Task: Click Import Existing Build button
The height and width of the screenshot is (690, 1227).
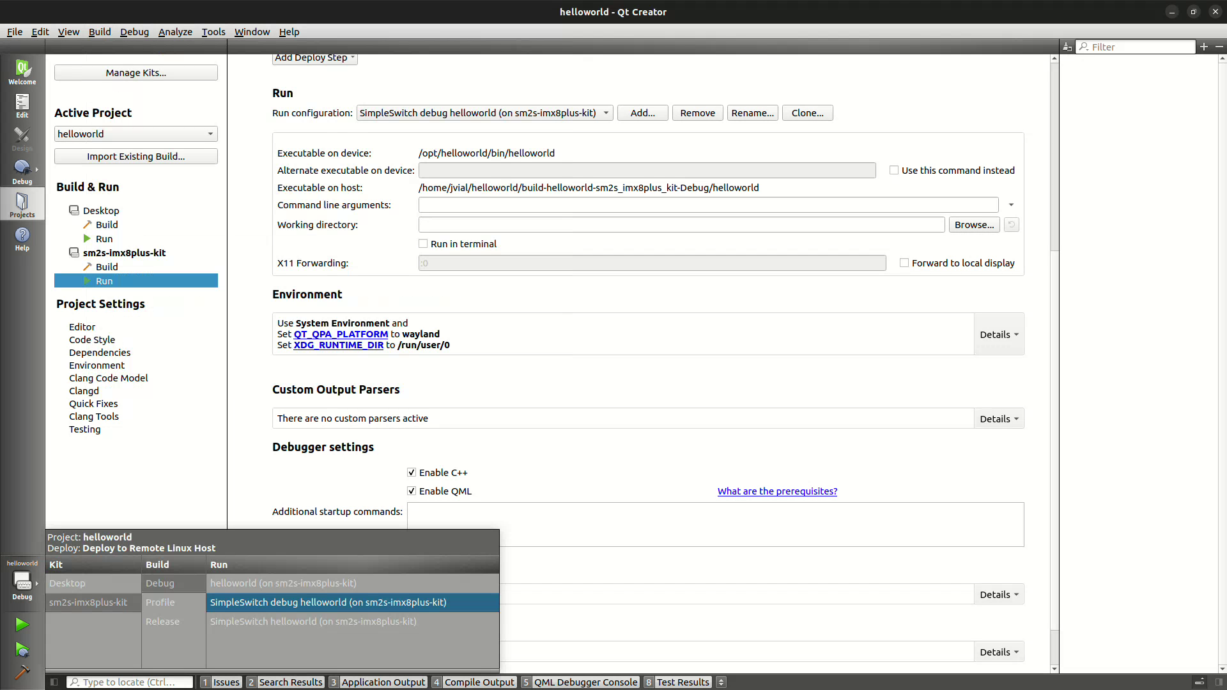Action: [x=135, y=157]
